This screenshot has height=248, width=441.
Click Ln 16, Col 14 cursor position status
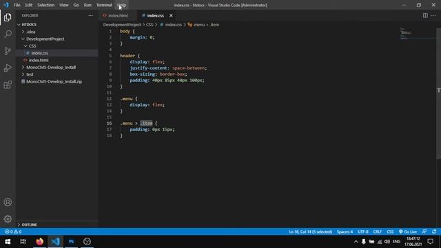[311, 231]
